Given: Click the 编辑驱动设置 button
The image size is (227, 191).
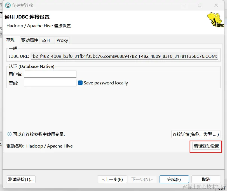Looking at the screenshot, I should pyautogui.click(x=206, y=146).
